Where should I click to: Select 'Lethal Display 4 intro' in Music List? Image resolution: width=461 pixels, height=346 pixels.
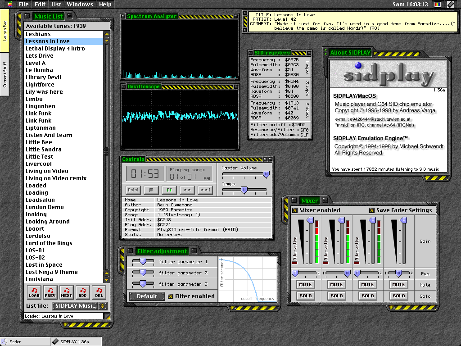(x=63, y=49)
